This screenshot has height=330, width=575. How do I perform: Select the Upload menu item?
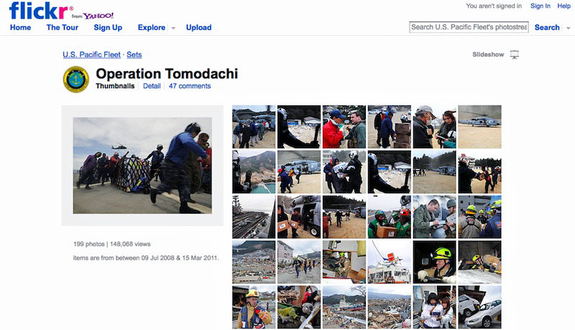(x=198, y=27)
